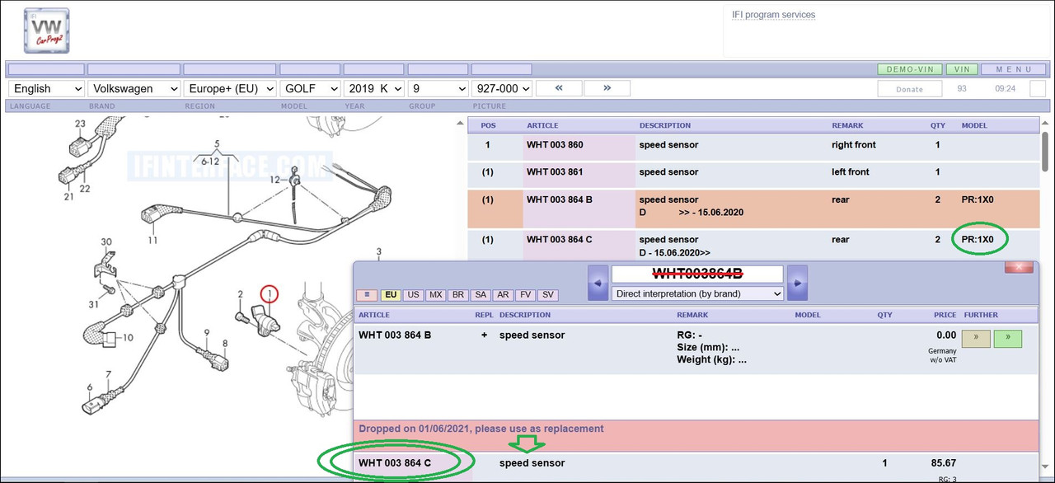The height and width of the screenshot is (483, 1055).
Task: Click the price value 85.67
Action: [945, 463]
